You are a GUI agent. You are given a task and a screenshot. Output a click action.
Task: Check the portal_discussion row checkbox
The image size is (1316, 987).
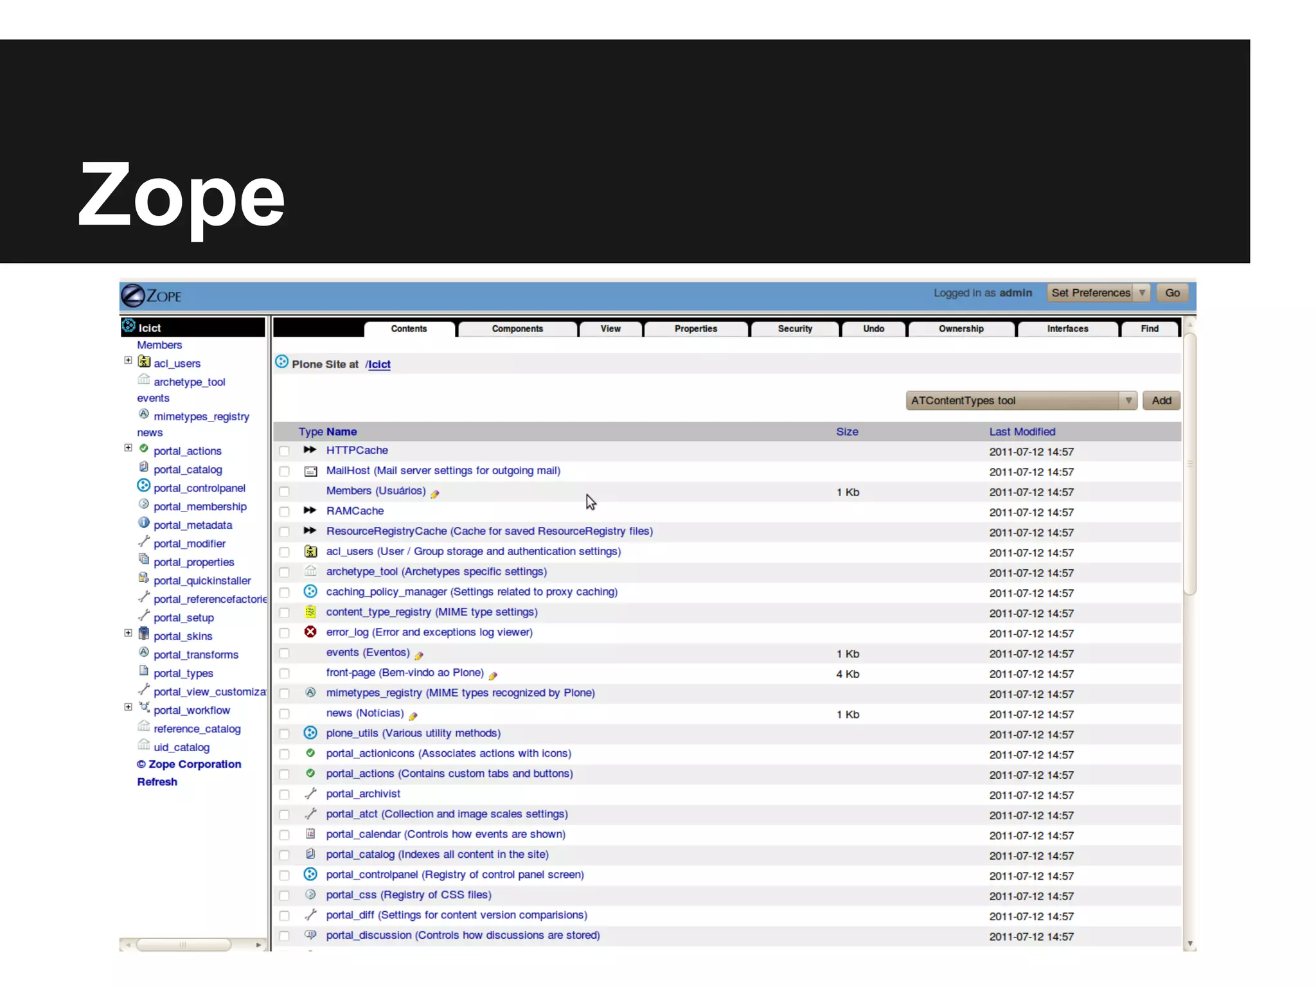284,936
